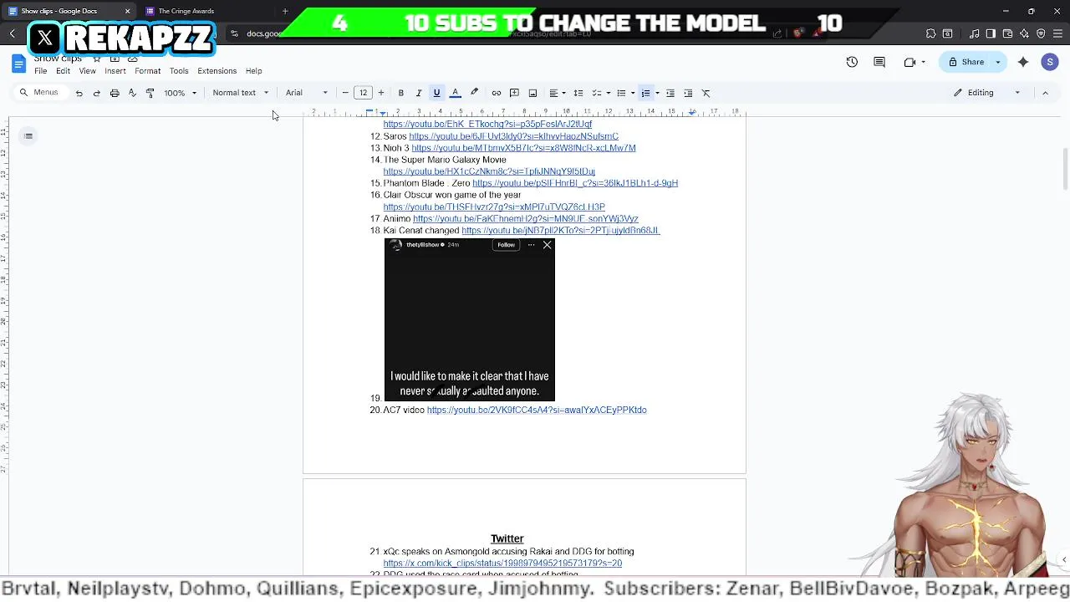Viewport: 1070px width, 602px height.
Task: Select the paint format roller tool
Action: point(150,93)
